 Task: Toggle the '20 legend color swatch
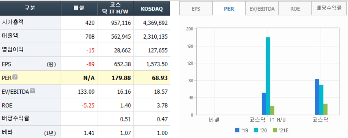(256, 130)
